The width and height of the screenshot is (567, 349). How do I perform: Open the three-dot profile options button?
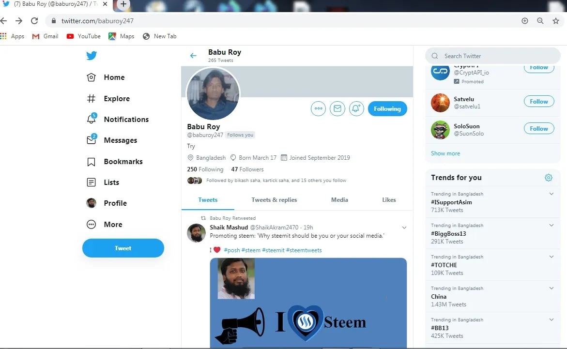coord(318,108)
